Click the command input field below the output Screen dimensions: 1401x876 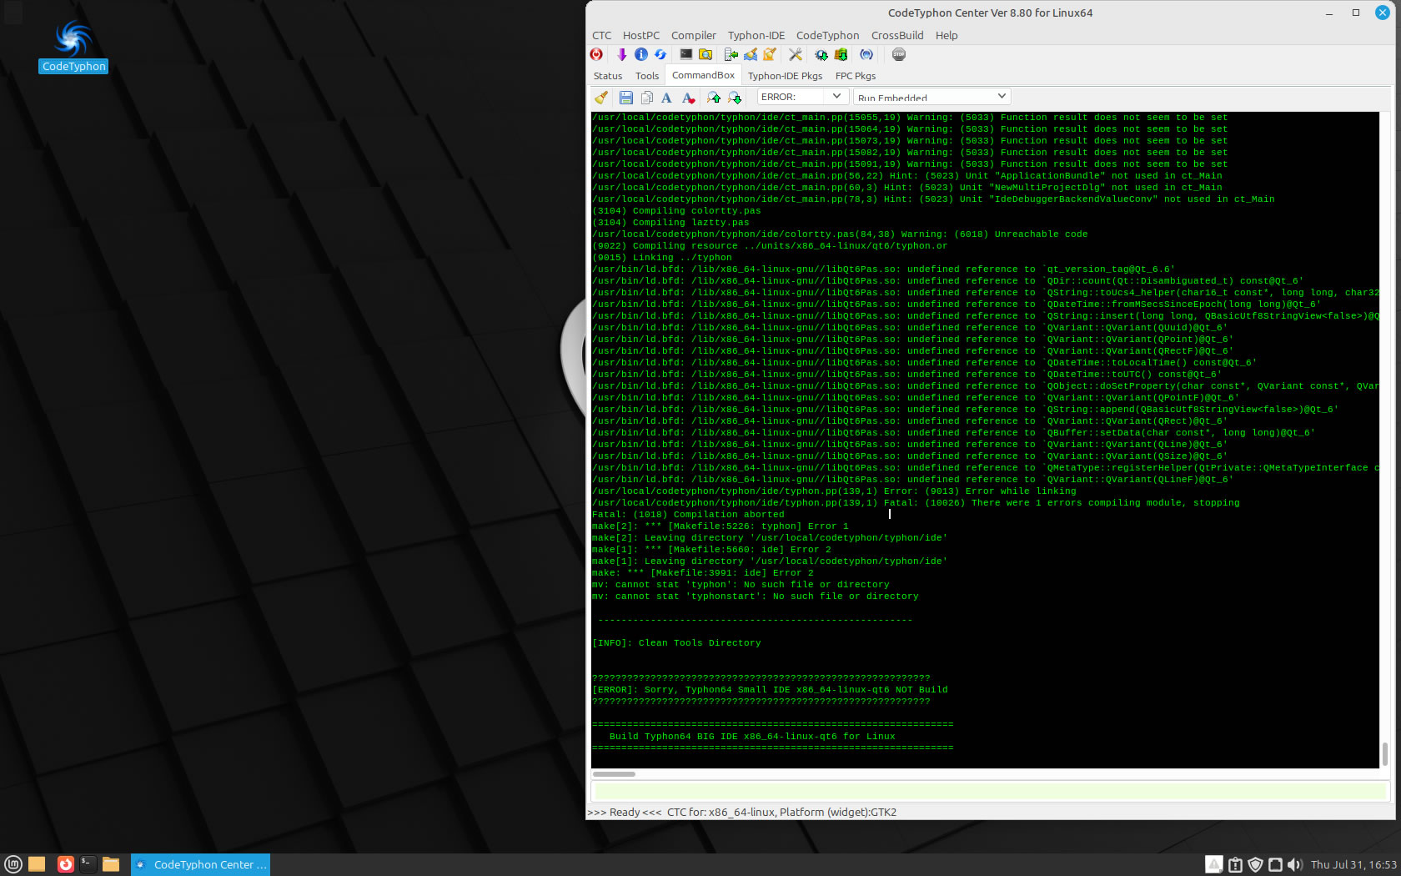tap(990, 791)
